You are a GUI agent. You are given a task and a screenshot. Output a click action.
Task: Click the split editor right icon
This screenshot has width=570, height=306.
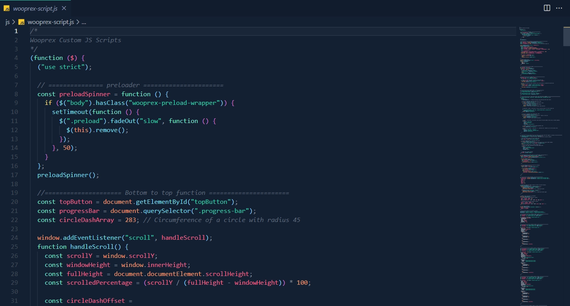tap(547, 8)
